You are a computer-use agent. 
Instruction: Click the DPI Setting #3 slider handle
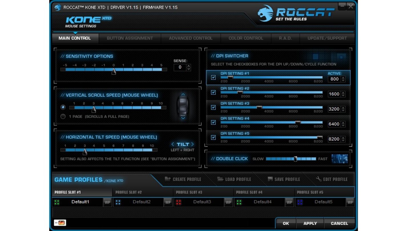tap(259, 107)
